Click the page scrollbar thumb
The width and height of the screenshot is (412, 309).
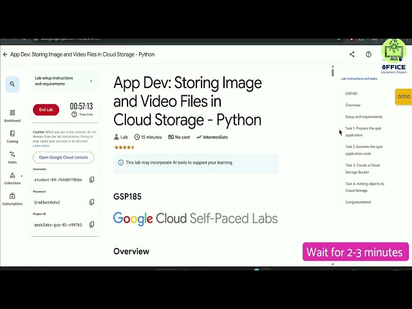click(333, 73)
